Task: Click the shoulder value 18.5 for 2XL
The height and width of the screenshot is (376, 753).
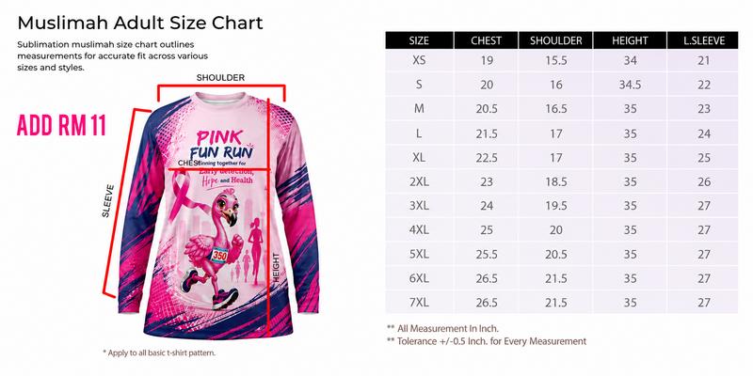Action: coord(556,181)
